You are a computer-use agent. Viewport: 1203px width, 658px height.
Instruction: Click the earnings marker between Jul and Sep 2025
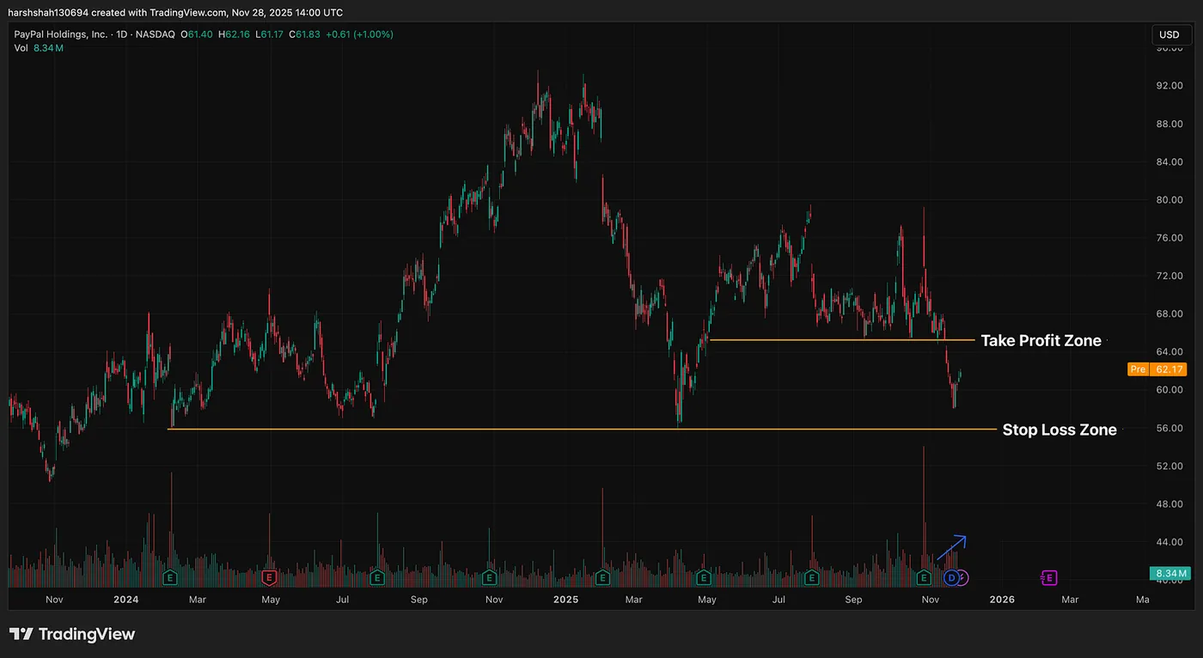pos(812,578)
